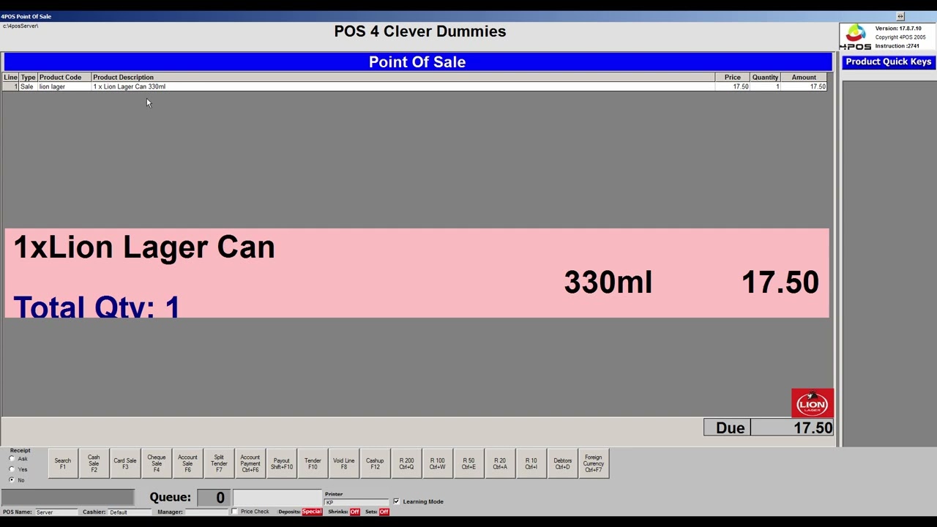Tender R 20 quick button
This screenshot has height=527, width=937.
tap(500, 464)
